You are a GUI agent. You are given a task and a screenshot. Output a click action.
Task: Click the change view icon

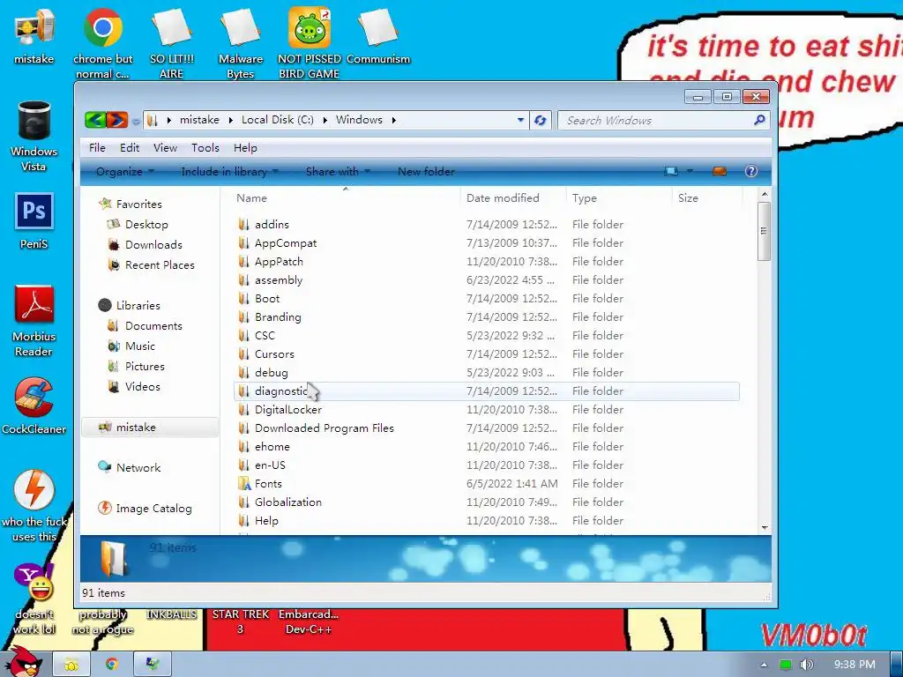coord(671,172)
